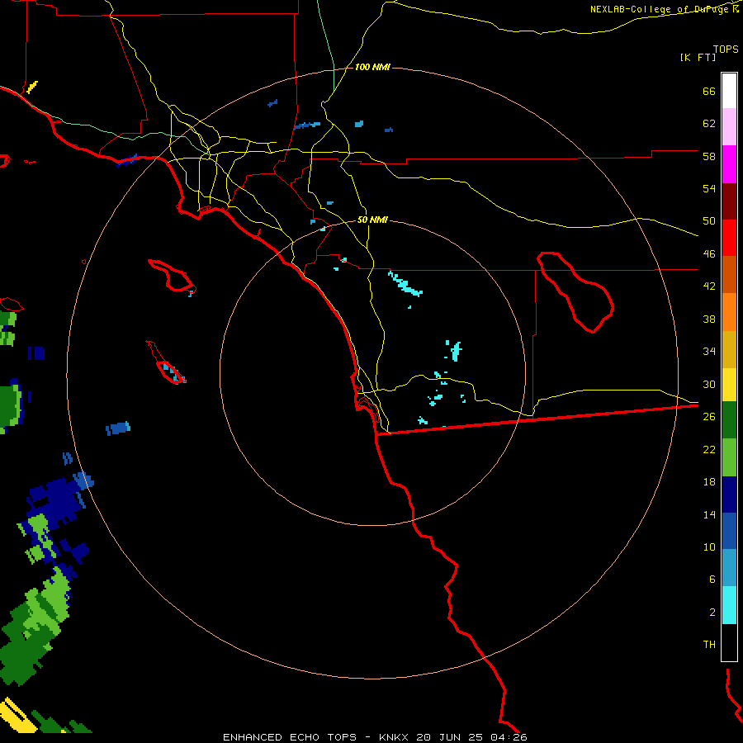The width and height of the screenshot is (743, 743).
Task: Click the "30" legend value
Action: [709, 384]
